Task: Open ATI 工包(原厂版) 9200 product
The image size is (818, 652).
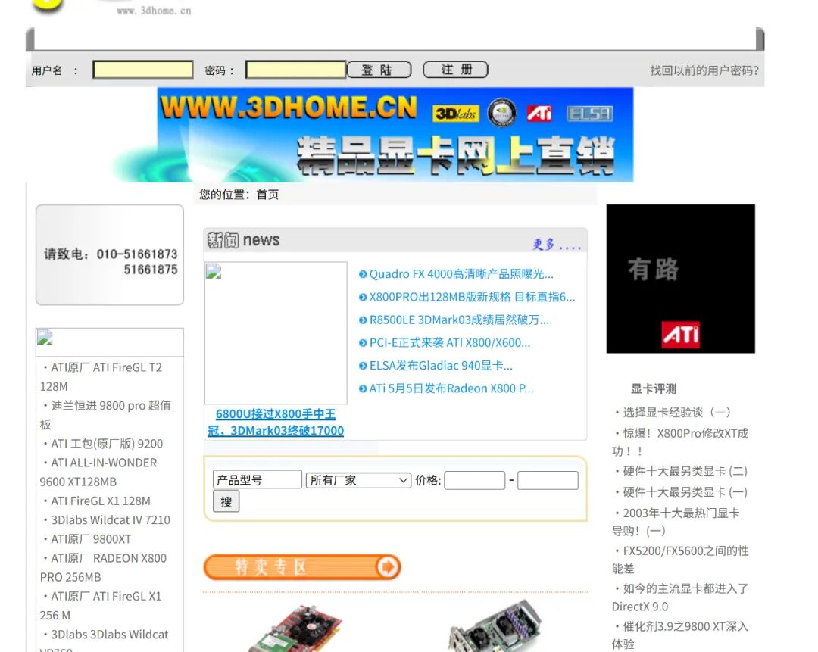Action: pyautogui.click(x=107, y=444)
